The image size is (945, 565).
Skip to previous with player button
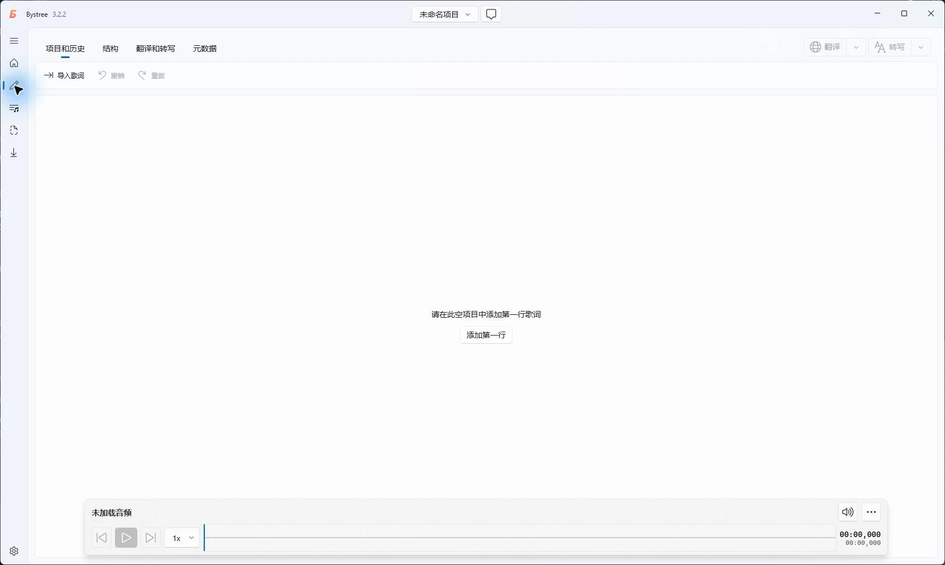click(102, 538)
